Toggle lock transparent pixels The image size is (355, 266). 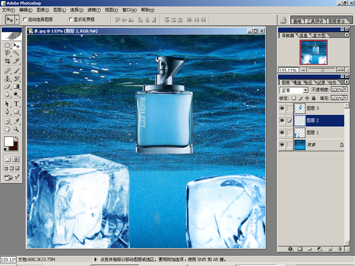[294, 98]
